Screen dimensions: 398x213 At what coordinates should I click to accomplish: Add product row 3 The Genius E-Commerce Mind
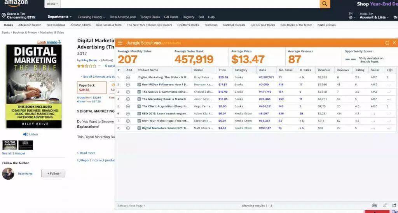pyautogui.click(x=128, y=92)
